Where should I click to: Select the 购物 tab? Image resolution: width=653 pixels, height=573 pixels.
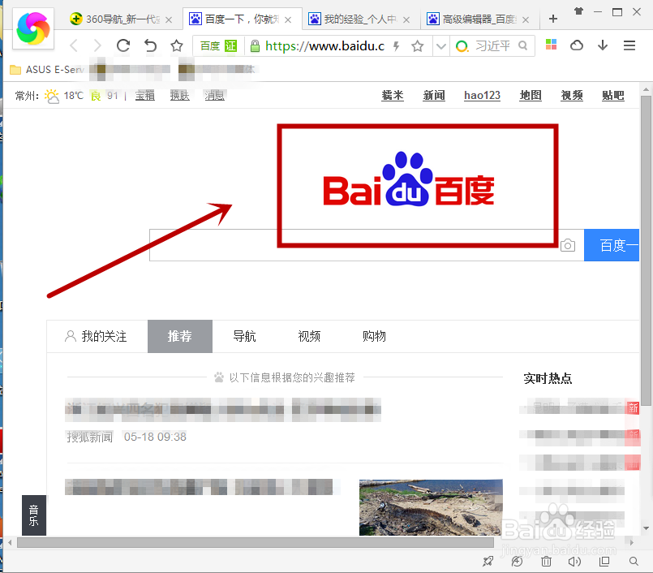tap(374, 336)
